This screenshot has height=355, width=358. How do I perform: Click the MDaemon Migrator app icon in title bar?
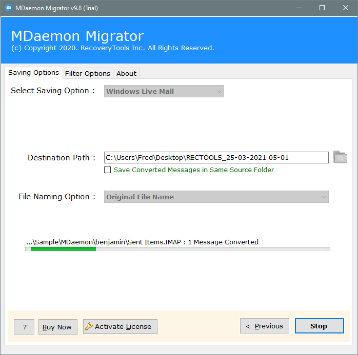(8, 8)
